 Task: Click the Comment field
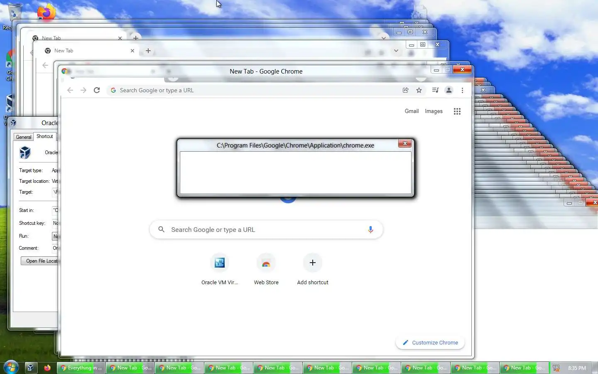[x=55, y=248]
